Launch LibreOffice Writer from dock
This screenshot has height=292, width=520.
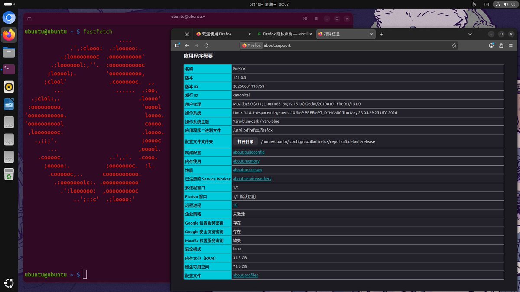9,104
